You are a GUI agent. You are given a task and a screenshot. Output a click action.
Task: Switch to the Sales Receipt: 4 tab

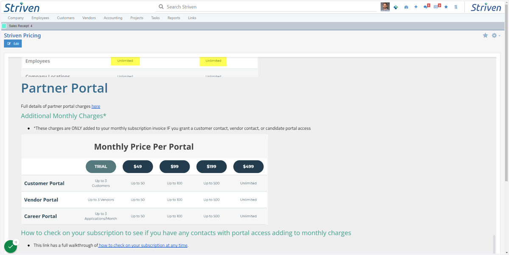20,26
